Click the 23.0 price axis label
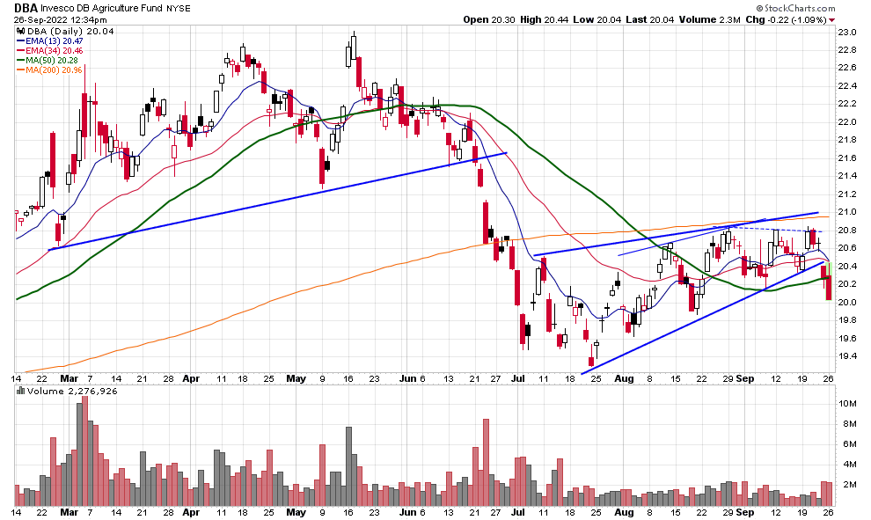This screenshot has width=871, height=520. [x=846, y=32]
